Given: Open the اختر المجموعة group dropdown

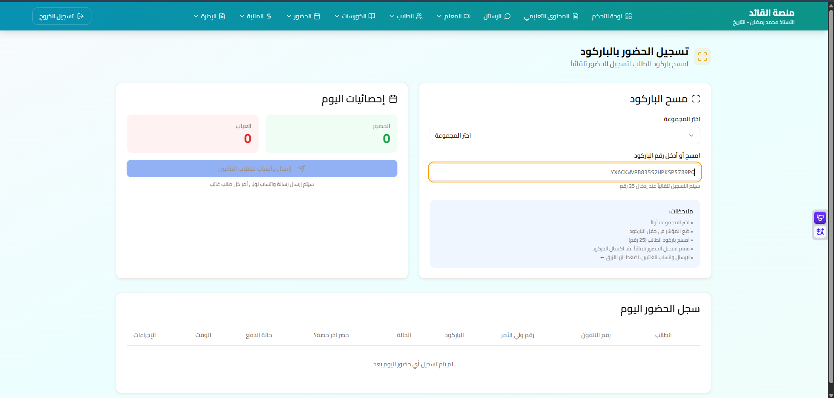Looking at the screenshot, I should click(x=565, y=135).
